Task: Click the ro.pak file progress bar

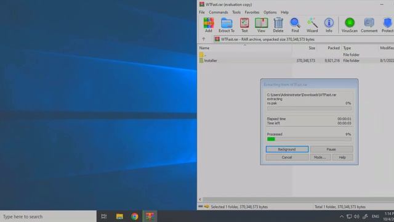Action: click(309, 108)
